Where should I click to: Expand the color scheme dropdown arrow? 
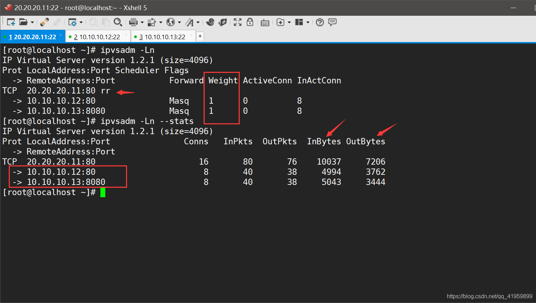pyautogui.click(x=161, y=22)
